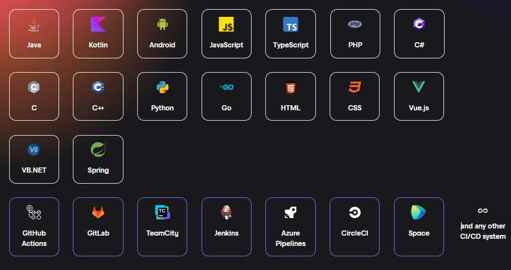Click the orange GitLab fox icon
The width and height of the screenshot is (511, 270).
pos(98,212)
